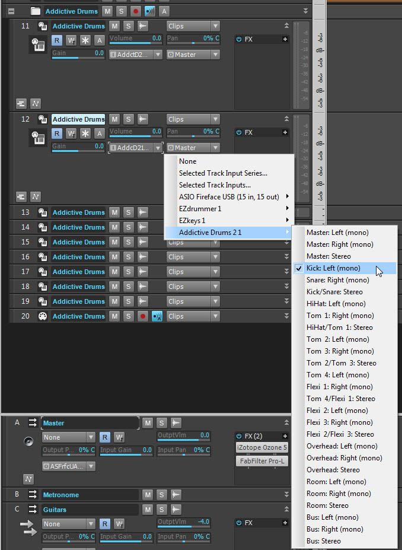Open the iZotope Ozone 5 plugin

click(261, 447)
